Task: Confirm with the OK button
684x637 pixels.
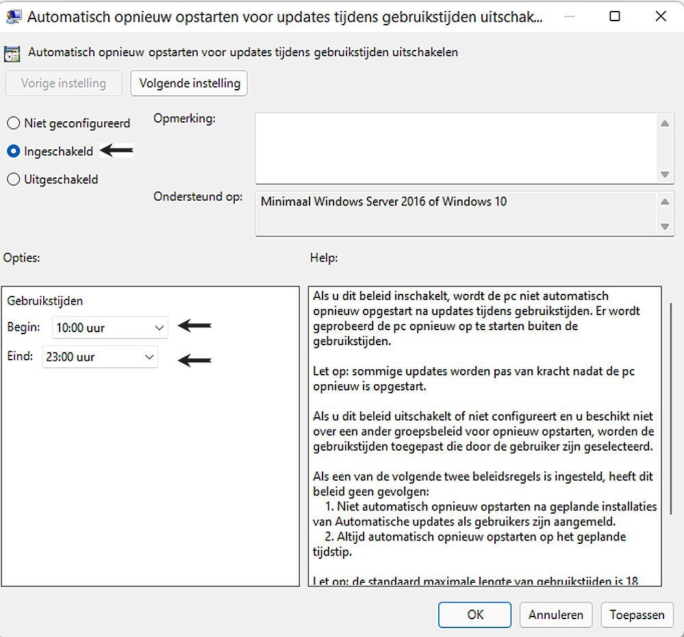Action: pos(474,615)
